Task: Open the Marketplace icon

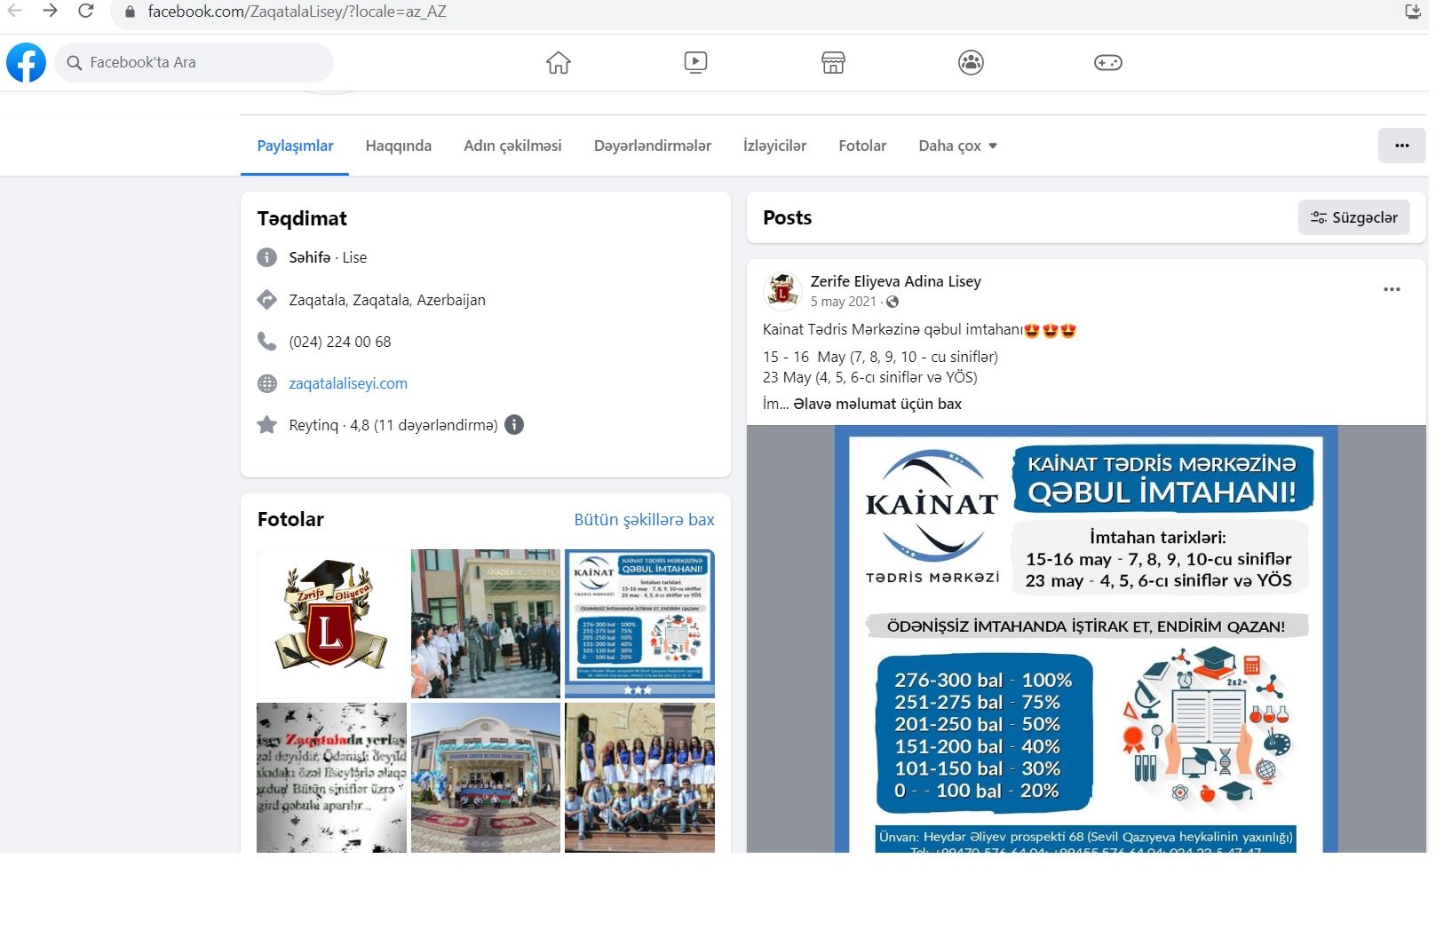Action: point(833,63)
